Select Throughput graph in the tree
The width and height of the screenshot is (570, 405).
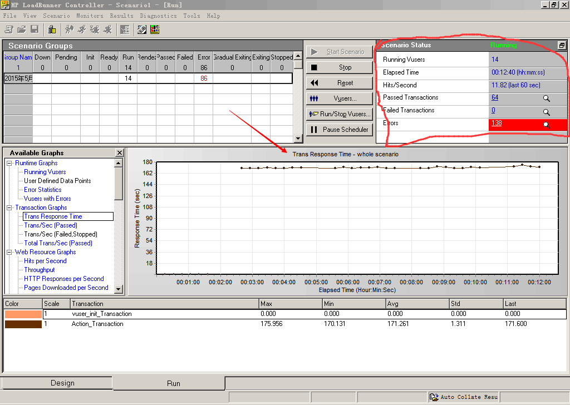40,270
